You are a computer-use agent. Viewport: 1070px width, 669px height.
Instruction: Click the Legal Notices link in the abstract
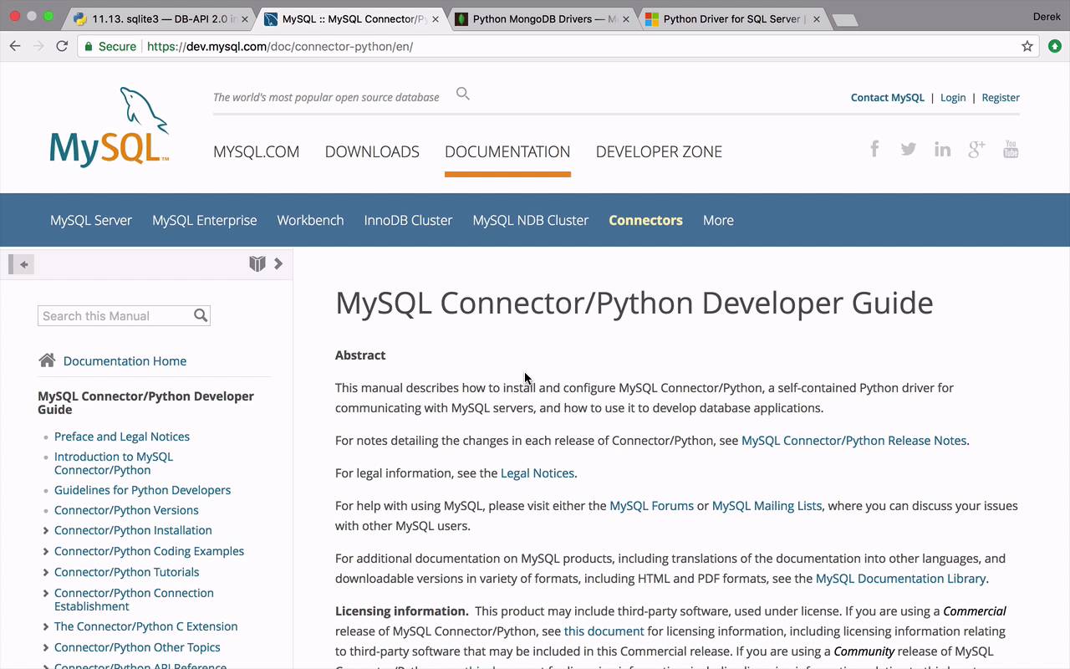[x=537, y=473]
